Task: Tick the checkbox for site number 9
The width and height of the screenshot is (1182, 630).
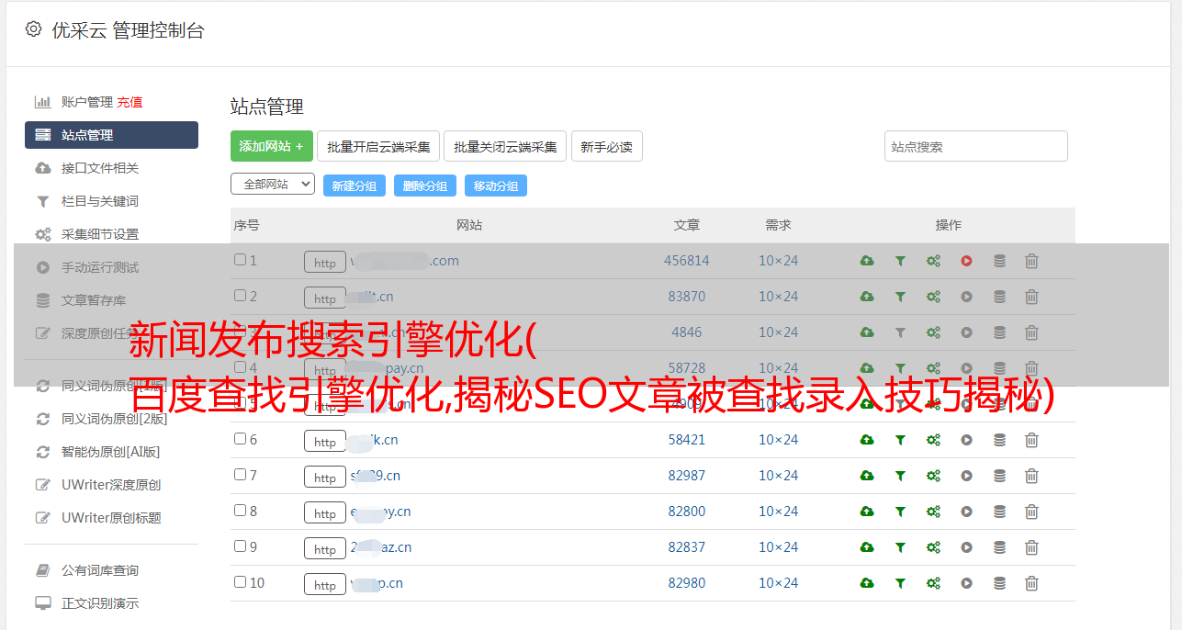Action: pyautogui.click(x=240, y=546)
